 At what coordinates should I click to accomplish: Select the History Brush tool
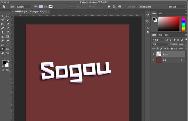[8, 32]
